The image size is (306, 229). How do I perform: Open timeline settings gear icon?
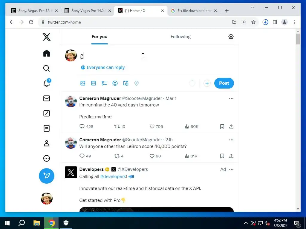click(x=231, y=37)
